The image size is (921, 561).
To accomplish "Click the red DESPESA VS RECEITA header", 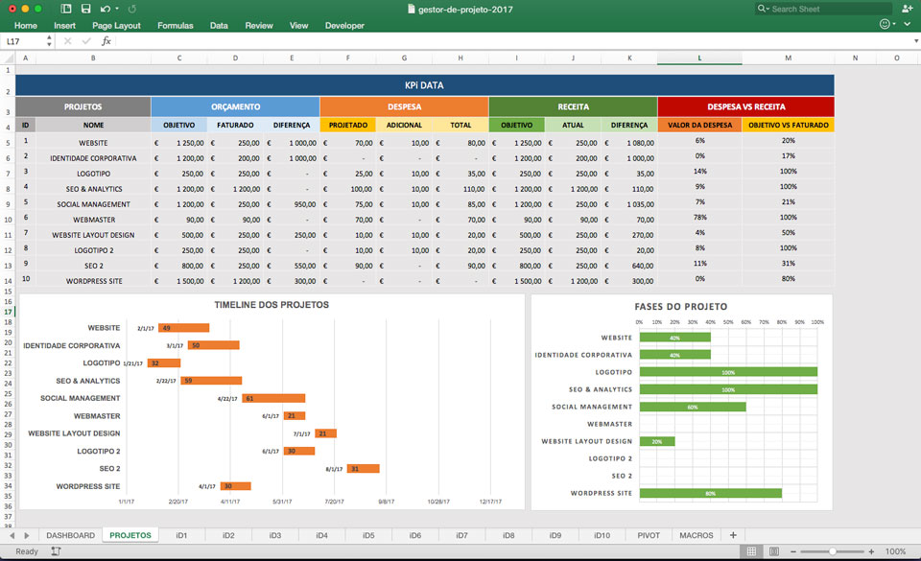I will [x=746, y=106].
